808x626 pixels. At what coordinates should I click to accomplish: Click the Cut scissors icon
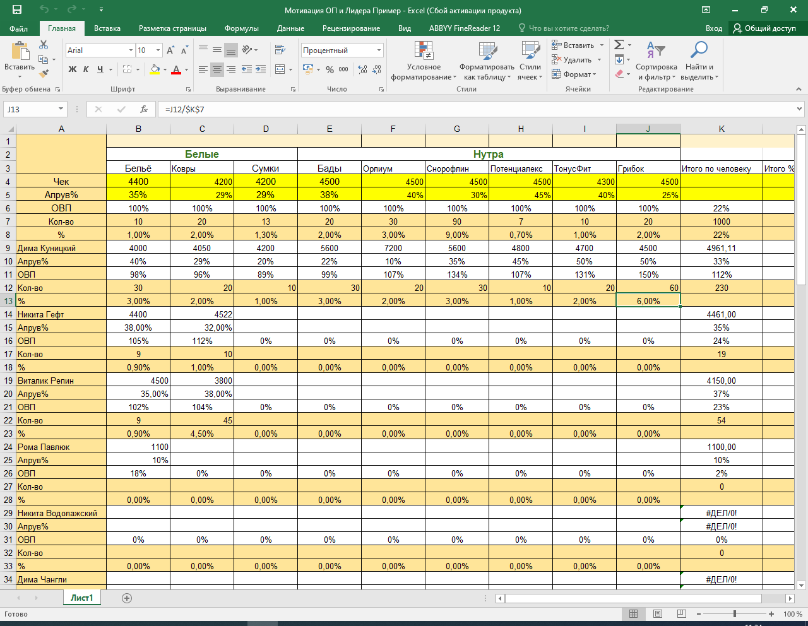coord(44,45)
